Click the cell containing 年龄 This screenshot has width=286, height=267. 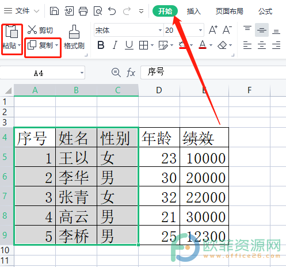(x=159, y=138)
